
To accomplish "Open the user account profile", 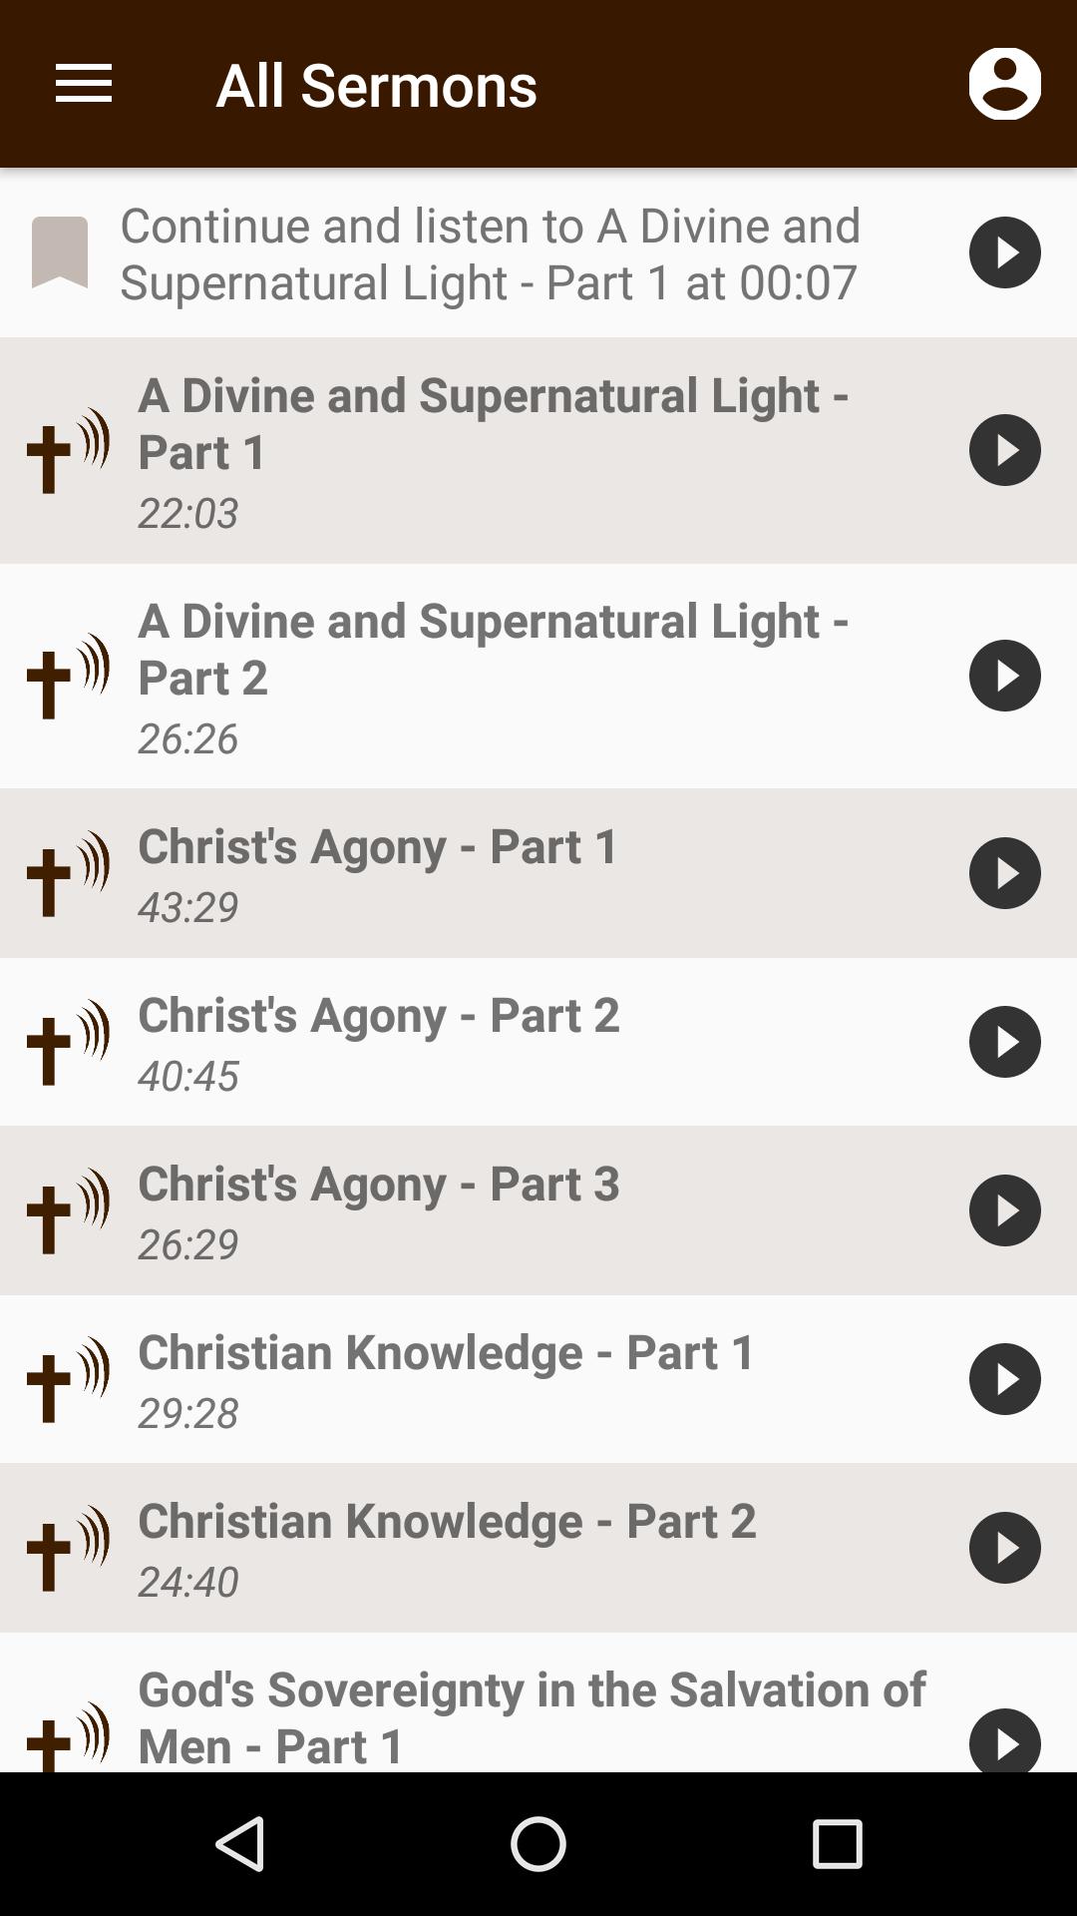I will (1004, 84).
